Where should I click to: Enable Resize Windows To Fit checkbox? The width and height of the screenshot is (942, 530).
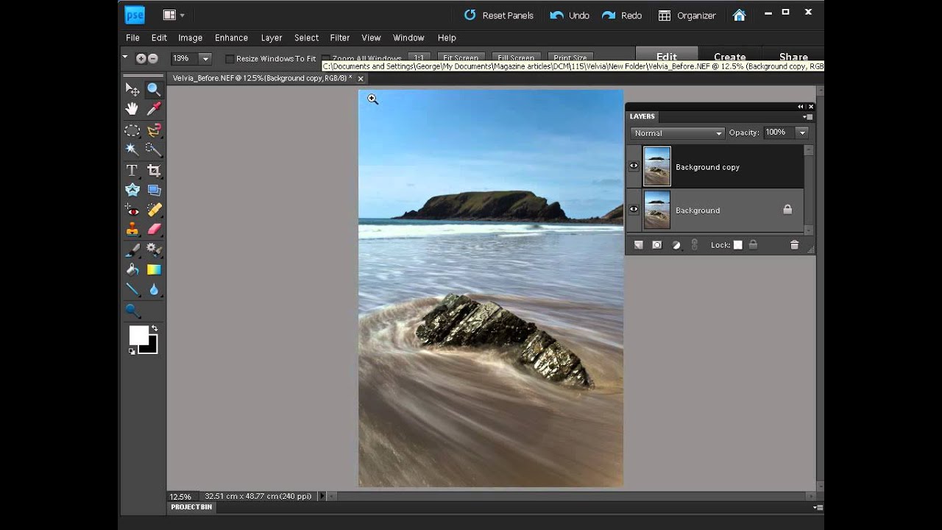point(230,59)
